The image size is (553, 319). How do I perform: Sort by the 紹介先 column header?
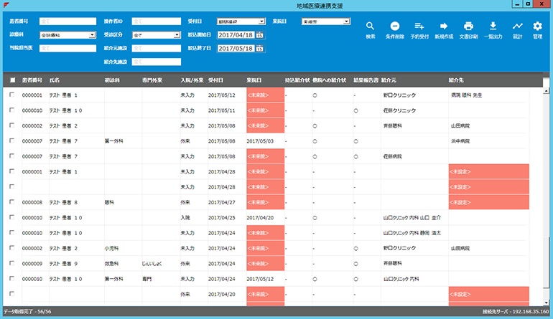pos(456,80)
